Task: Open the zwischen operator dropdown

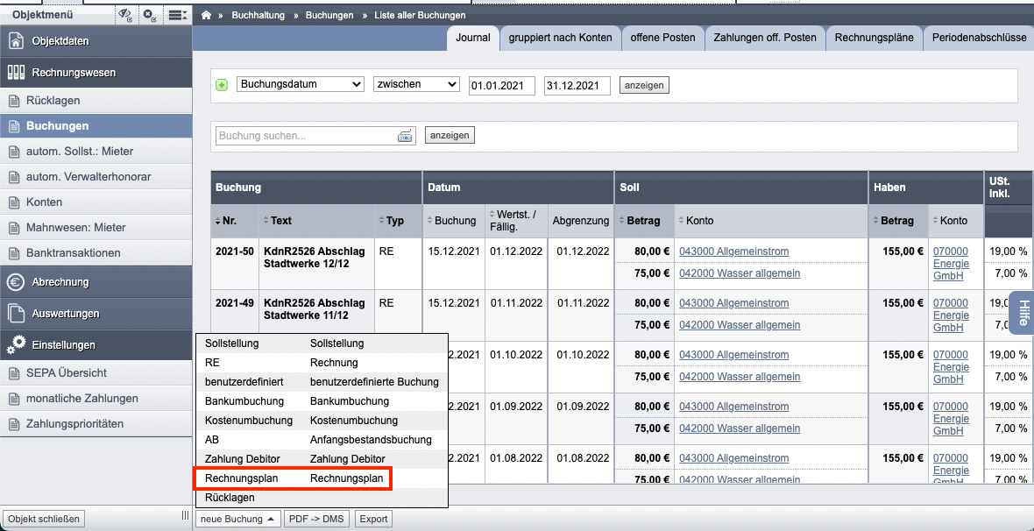Action: coord(416,84)
